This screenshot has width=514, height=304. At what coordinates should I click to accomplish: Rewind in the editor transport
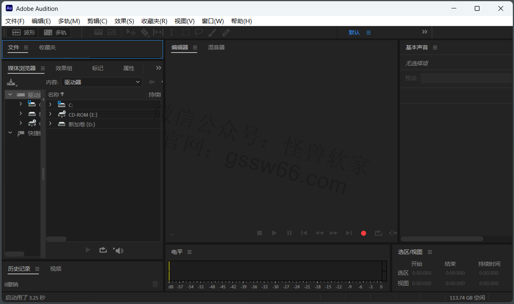319,233
